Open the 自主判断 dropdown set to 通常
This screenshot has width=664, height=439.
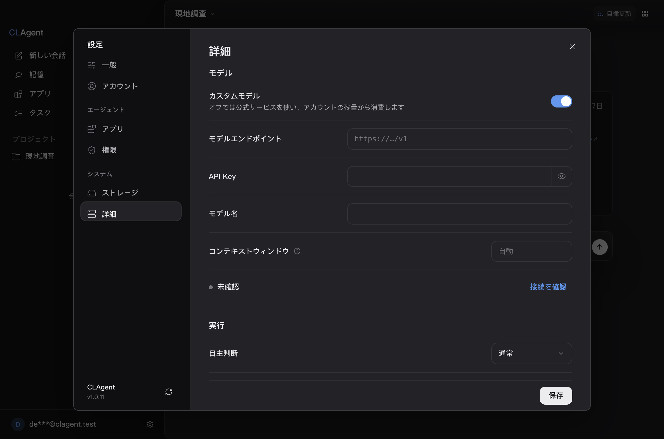click(x=531, y=353)
